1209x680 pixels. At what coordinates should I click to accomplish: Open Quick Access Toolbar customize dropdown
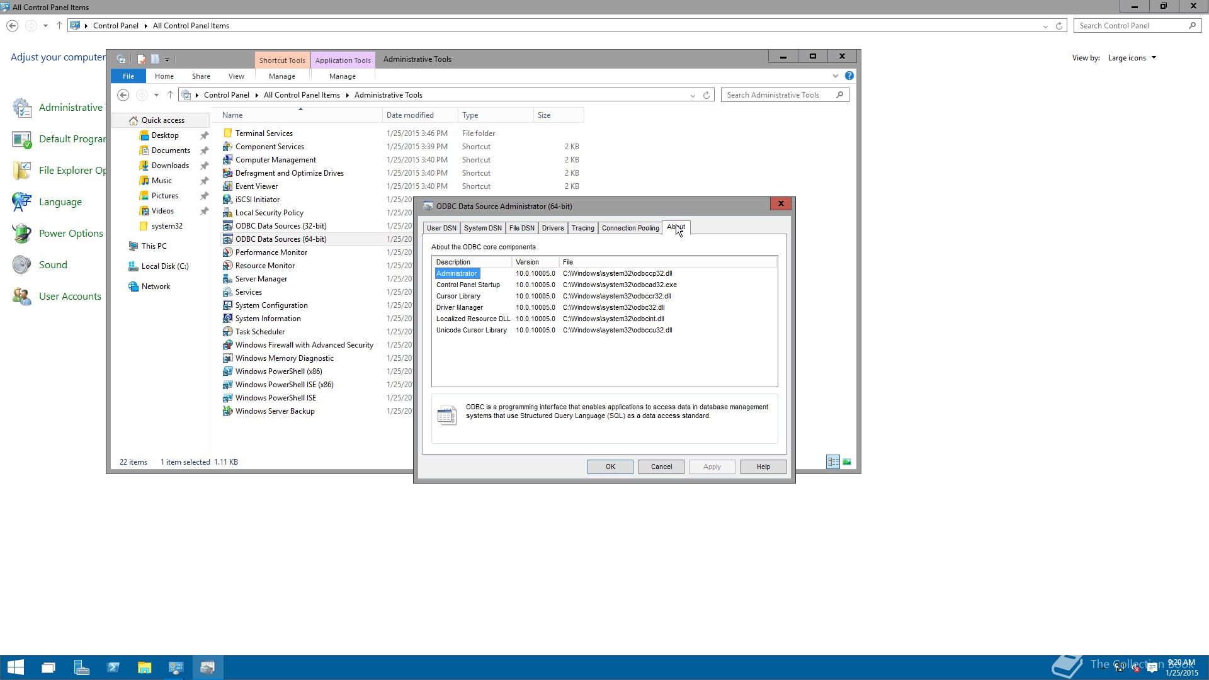pyautogui.click(x=167, y=60)
